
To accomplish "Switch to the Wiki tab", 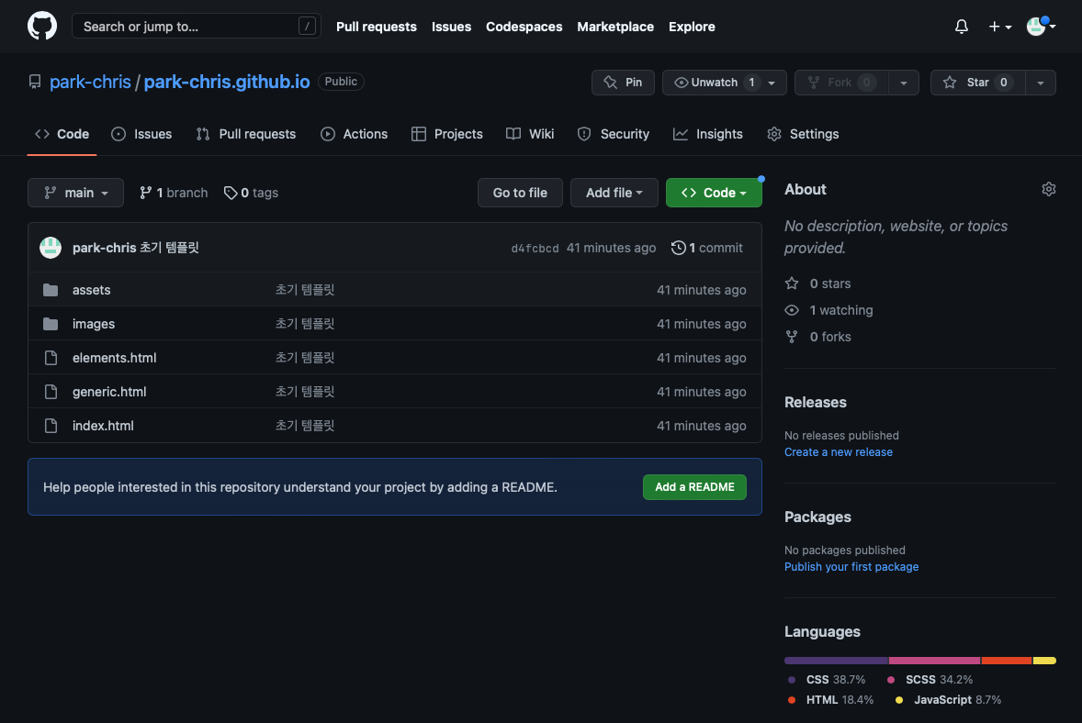I will (x=530, y=134).
